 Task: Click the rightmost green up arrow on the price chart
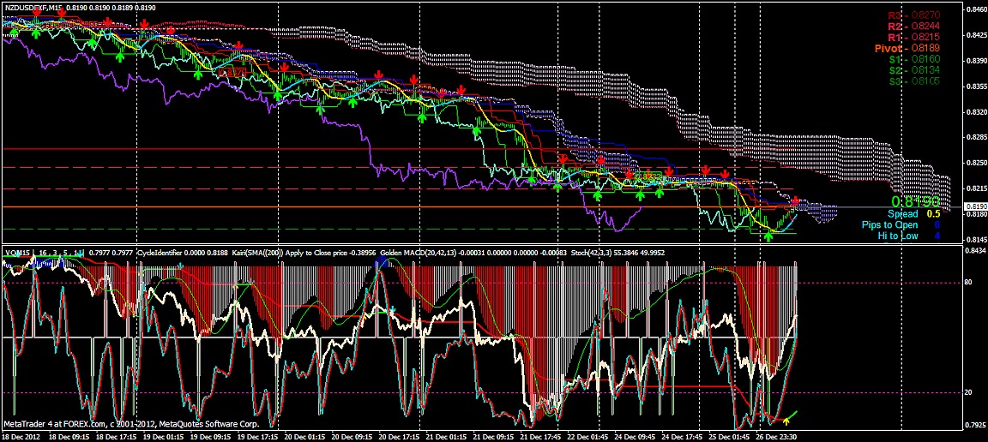[768, 236]
